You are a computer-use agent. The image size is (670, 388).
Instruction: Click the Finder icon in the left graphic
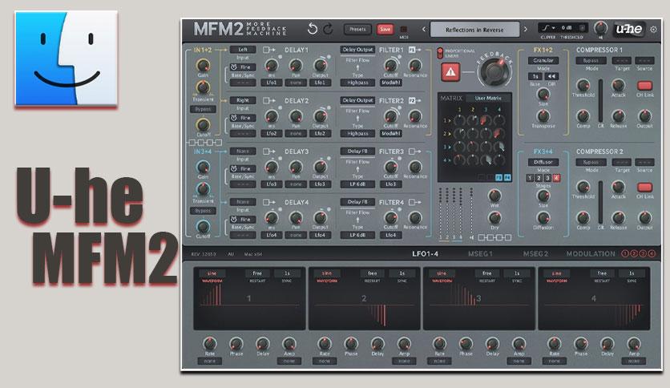(x=67, y=58)
